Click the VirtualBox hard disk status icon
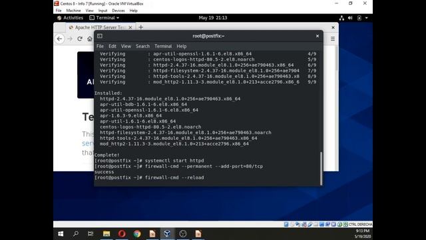Viewport: 426px width, 240px height. click(x=286, y=224)
